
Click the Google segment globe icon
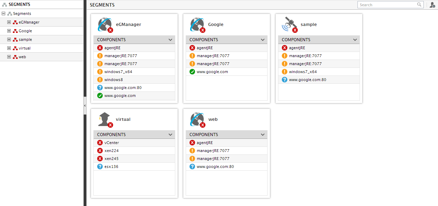(197, 25)
